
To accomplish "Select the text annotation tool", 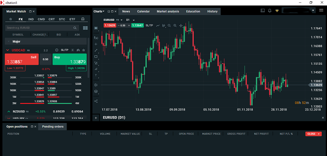I will 96,75.
